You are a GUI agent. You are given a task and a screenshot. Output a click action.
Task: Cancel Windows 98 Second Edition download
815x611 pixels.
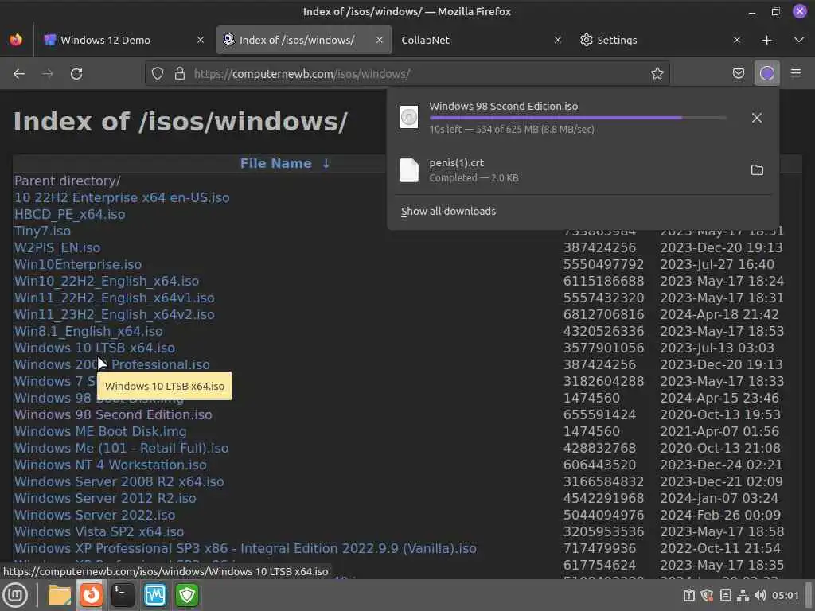757,118
